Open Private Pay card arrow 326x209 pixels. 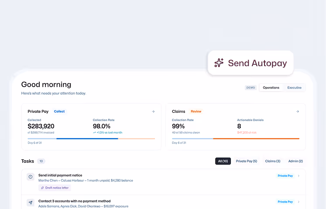coord(153,111)
